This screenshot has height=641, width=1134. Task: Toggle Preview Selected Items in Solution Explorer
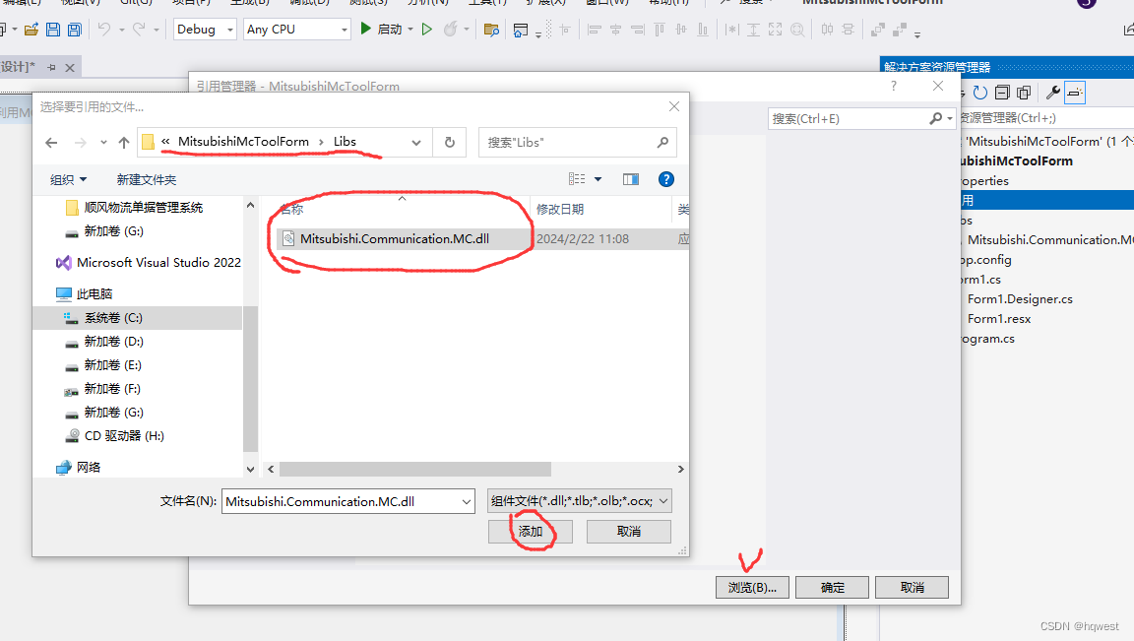tap(1075, 93)
